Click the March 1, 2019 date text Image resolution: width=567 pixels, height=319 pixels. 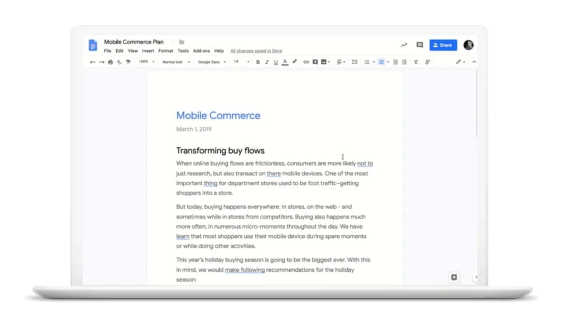coord(194,129)
